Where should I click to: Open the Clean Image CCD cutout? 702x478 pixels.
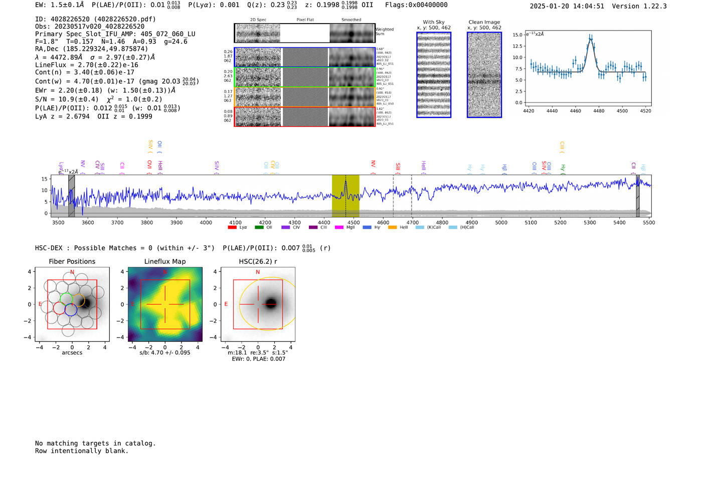[x=484, y=75]
